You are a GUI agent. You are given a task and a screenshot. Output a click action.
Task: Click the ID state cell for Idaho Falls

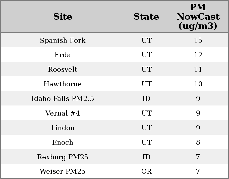pyautogui.click(x=146, y=99)
